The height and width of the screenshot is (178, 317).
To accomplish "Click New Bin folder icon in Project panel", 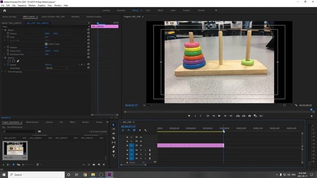I will pyautogui.click(x=94, y=165).
